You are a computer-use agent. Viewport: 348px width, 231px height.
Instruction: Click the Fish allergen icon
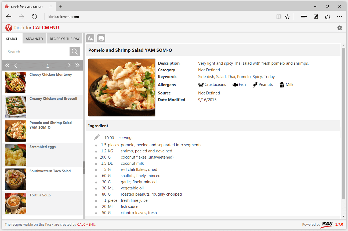tap(235, 84)
